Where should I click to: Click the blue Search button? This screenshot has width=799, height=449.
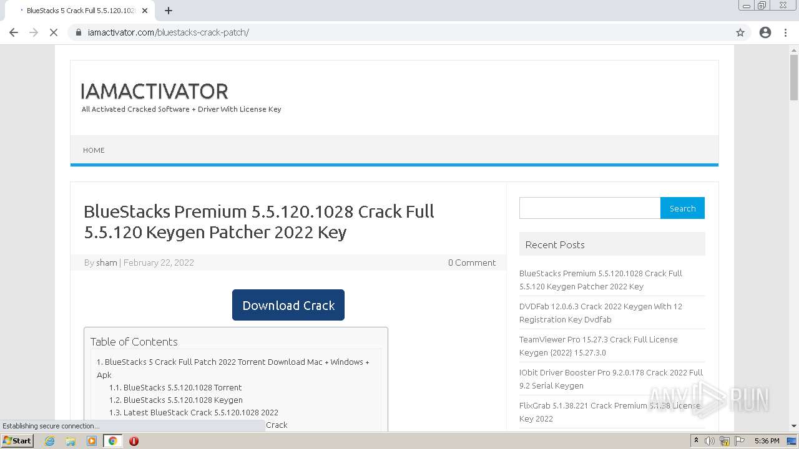[682, 208]
